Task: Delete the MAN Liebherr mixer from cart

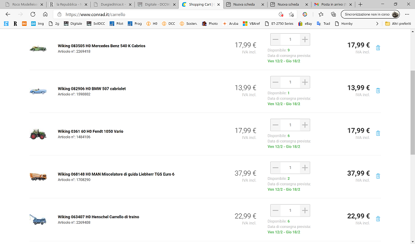Action: coord(378,176)
